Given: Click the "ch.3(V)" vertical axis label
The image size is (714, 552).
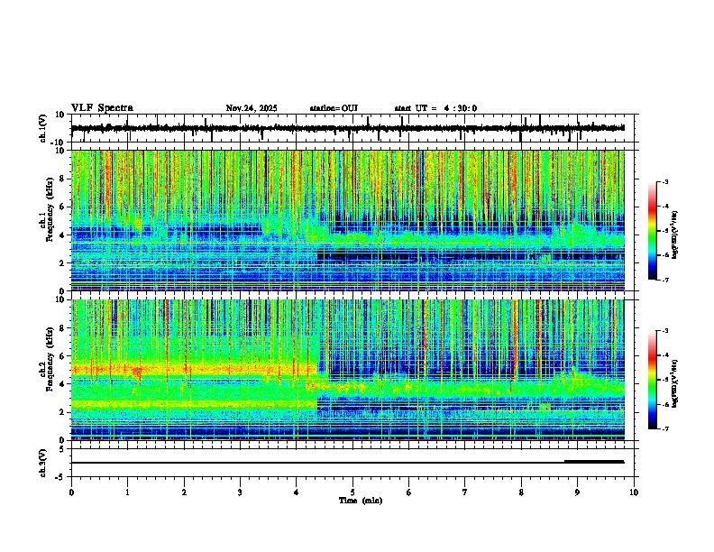Looking at the screenshot, I should (43, 463).
